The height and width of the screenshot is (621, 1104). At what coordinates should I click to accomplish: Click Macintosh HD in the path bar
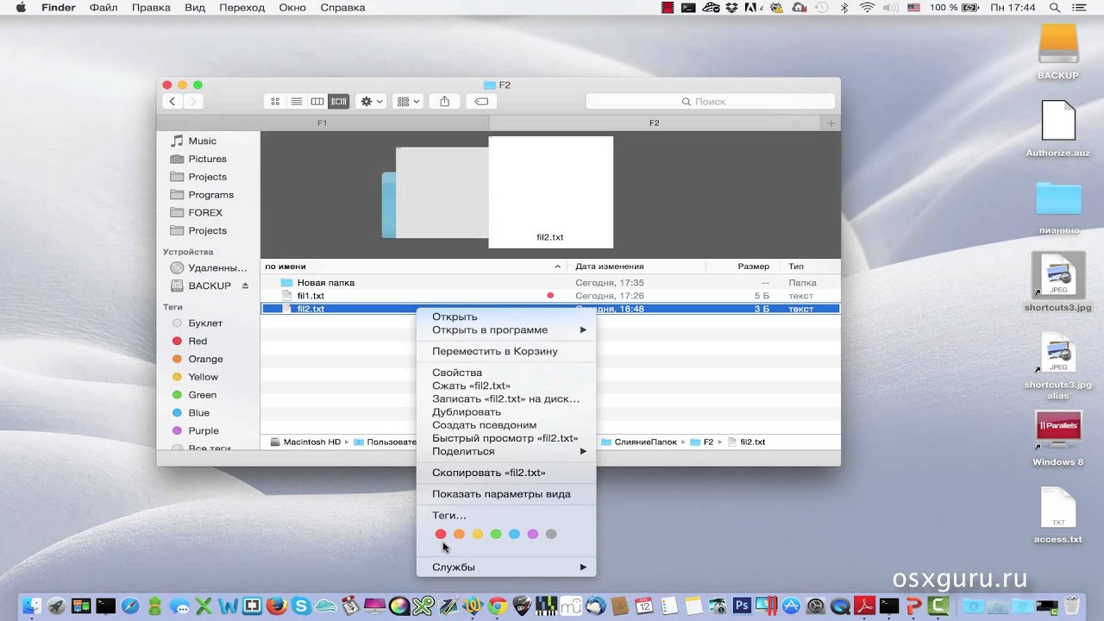[305, 442]
